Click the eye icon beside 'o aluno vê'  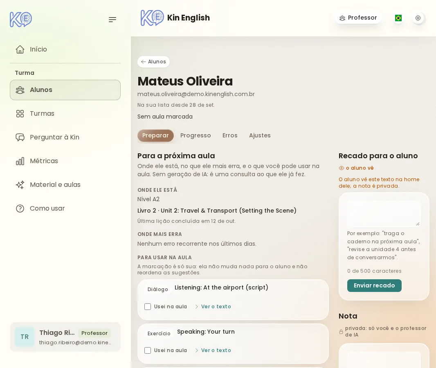[x=342, y=168]
